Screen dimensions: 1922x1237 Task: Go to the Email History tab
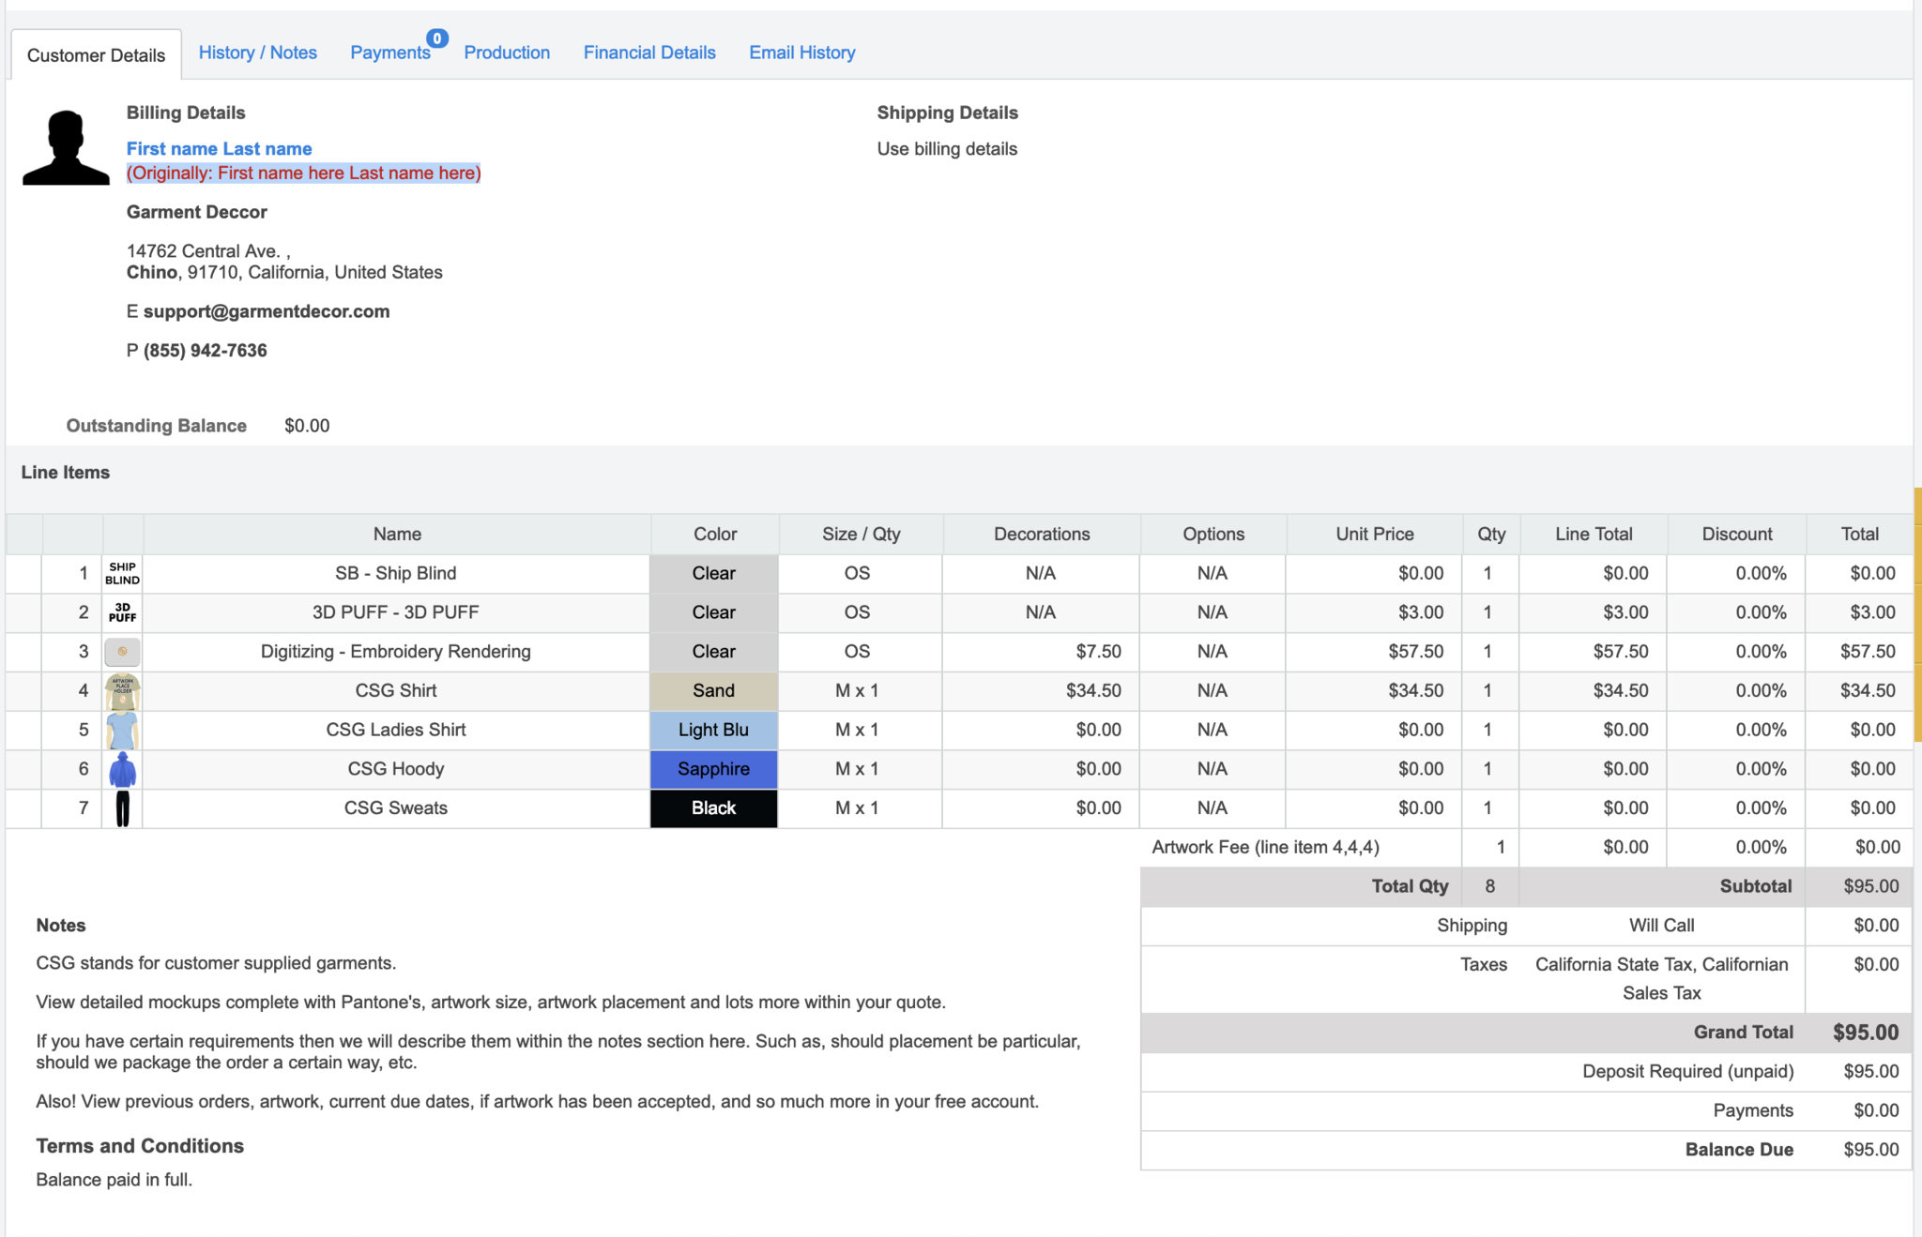801,53
